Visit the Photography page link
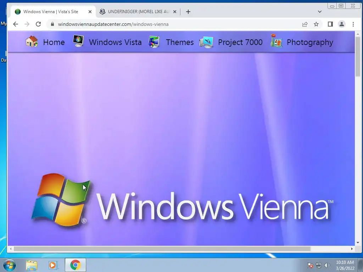The image size is (363, 272). tap(310, 42)
